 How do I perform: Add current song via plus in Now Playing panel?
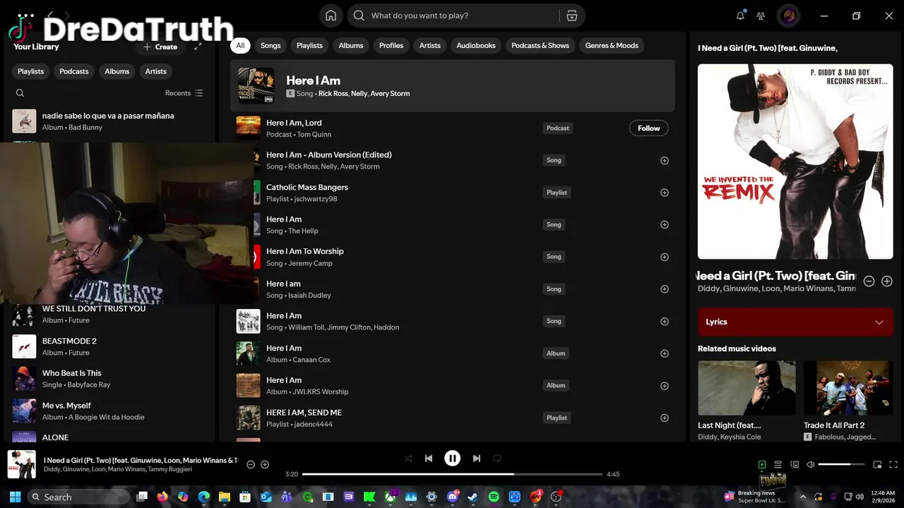point(887,282)
